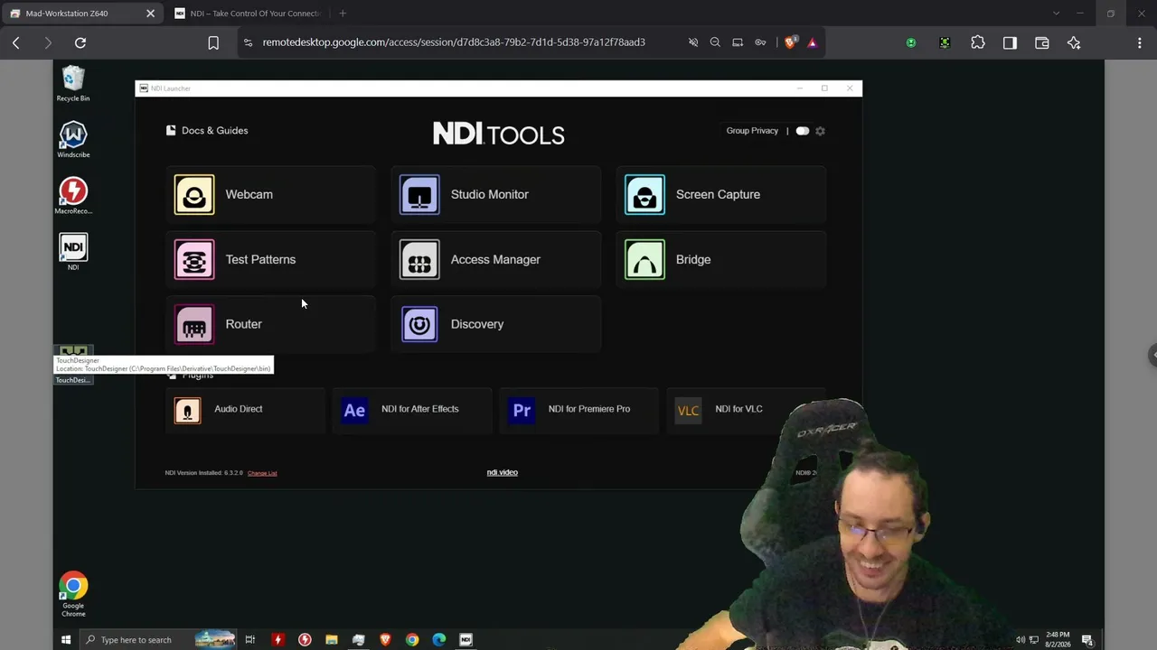The width and height of the screenshot is (1157, 650).
Task: Select the Recycle Bin desktop icon
Action: 73,84
